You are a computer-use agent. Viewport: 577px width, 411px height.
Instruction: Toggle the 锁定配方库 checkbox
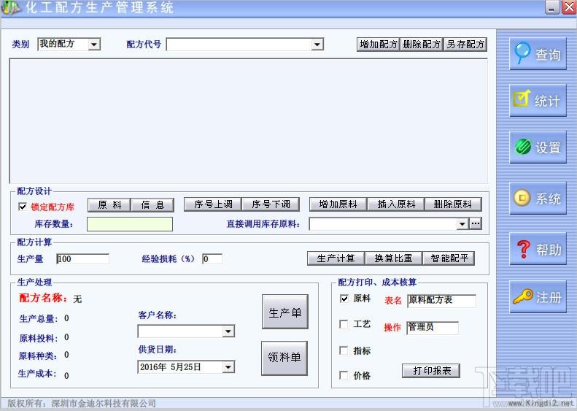(23, 207)
